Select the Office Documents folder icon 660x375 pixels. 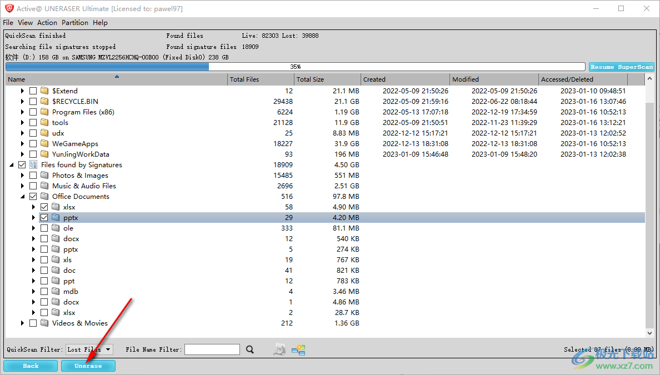44,196
